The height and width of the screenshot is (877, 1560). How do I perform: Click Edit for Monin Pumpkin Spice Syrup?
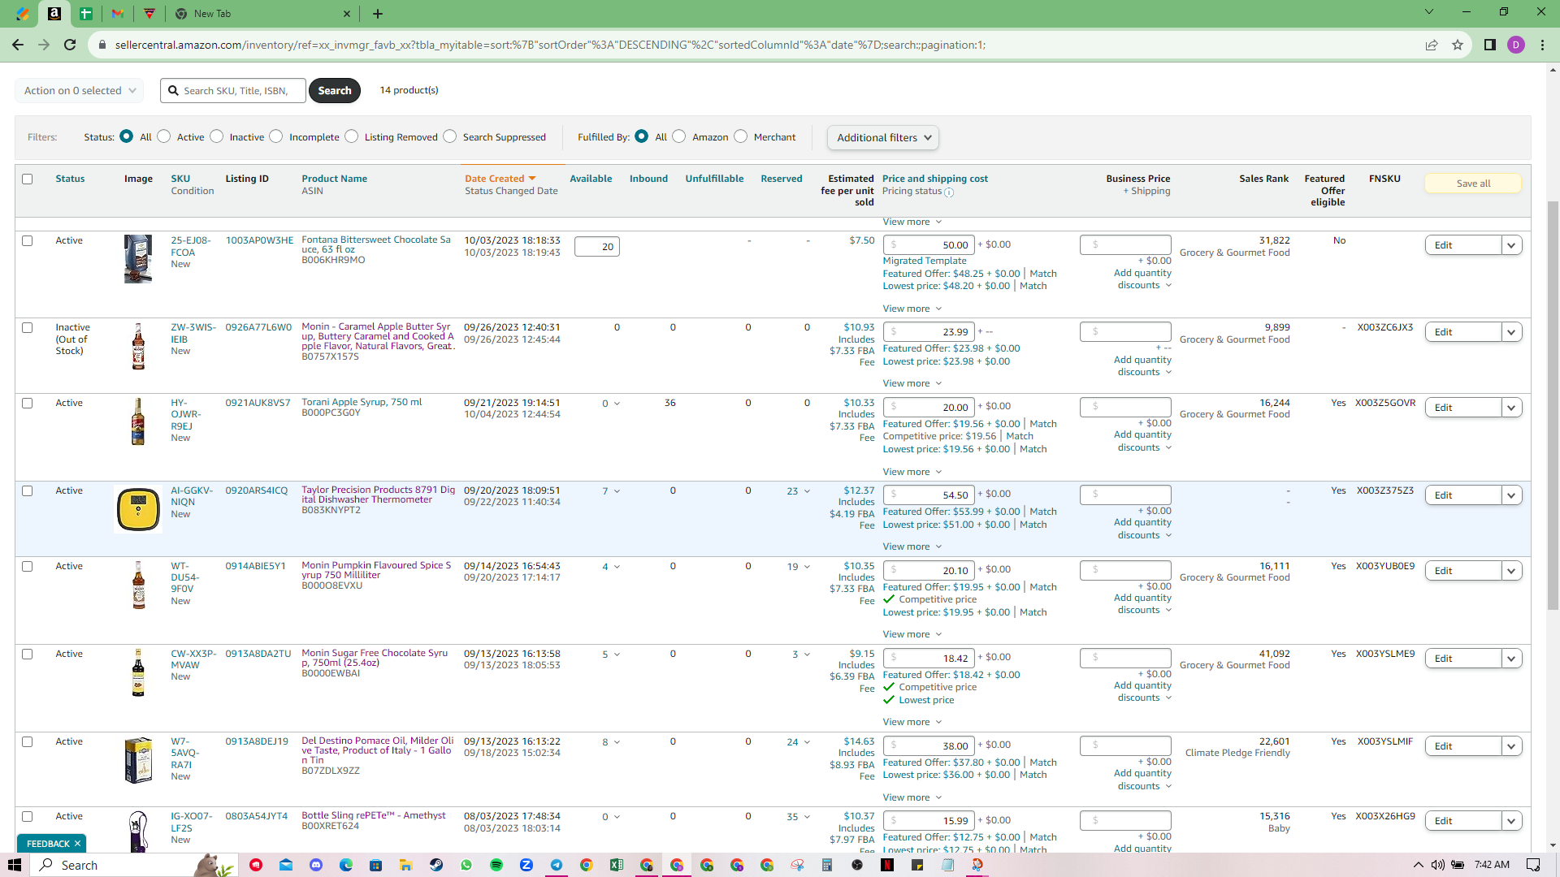tap(1462, 571)
